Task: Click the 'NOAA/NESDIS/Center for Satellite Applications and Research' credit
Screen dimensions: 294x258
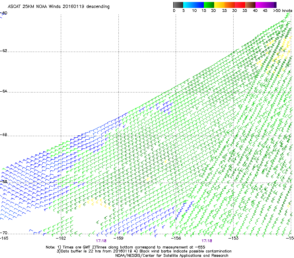Action: point(172,256)
